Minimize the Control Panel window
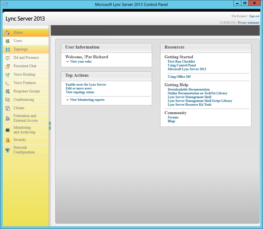Image resolution: width=263 pixels, height=229 pixels. (237, 3)
